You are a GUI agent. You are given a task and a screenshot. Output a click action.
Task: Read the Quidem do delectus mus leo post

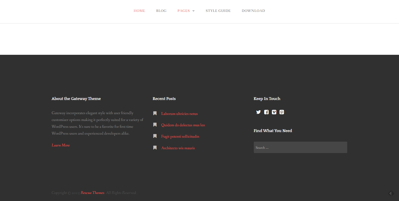tap(183, 125)
